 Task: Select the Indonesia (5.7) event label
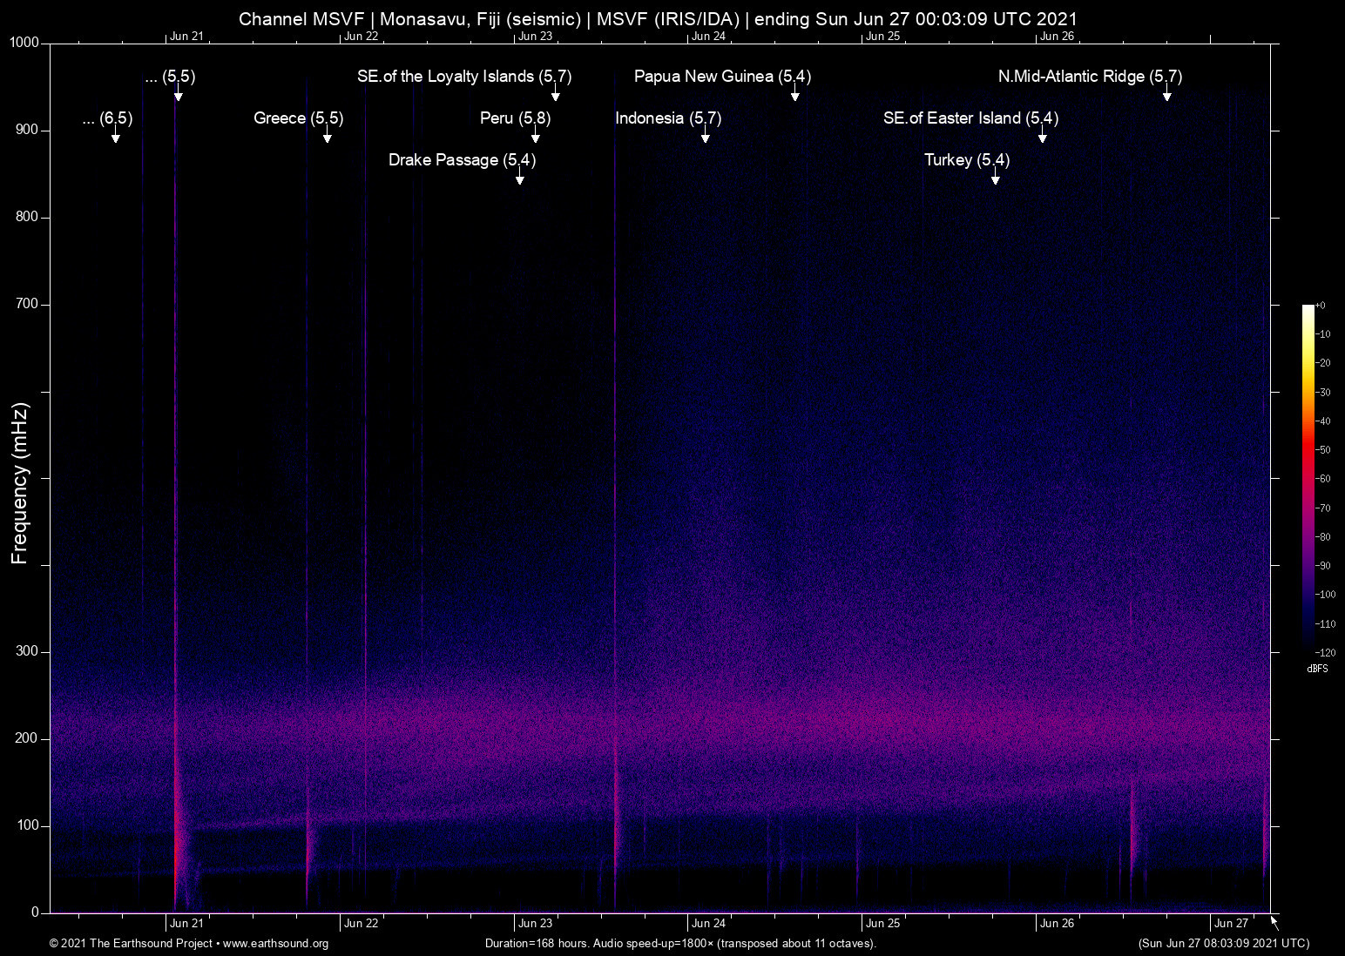click(x=668, y=118)
